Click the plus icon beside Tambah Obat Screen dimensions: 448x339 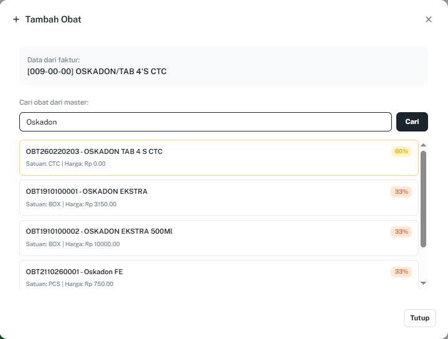16,19
